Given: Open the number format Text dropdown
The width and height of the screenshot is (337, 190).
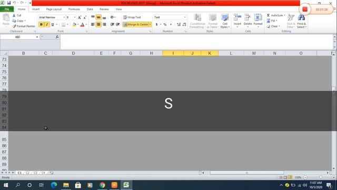Looking at the screenshot, I should tap(185, 17).
